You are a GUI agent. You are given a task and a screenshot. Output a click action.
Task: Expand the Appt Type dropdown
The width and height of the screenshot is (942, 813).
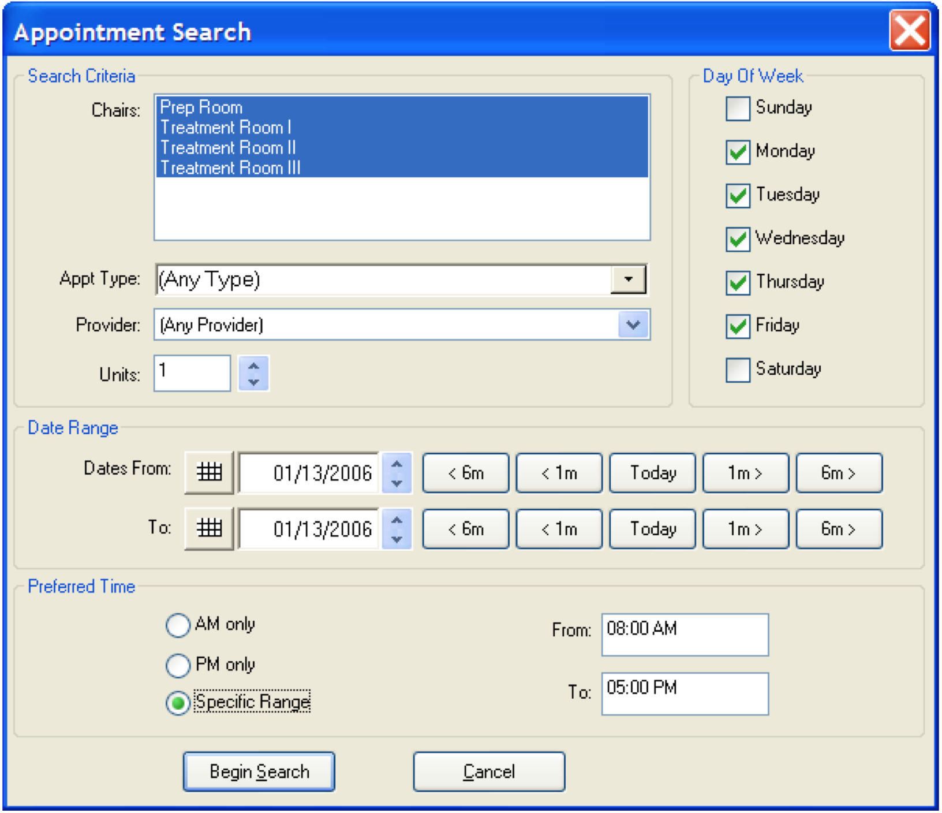(x=628, y=279)
